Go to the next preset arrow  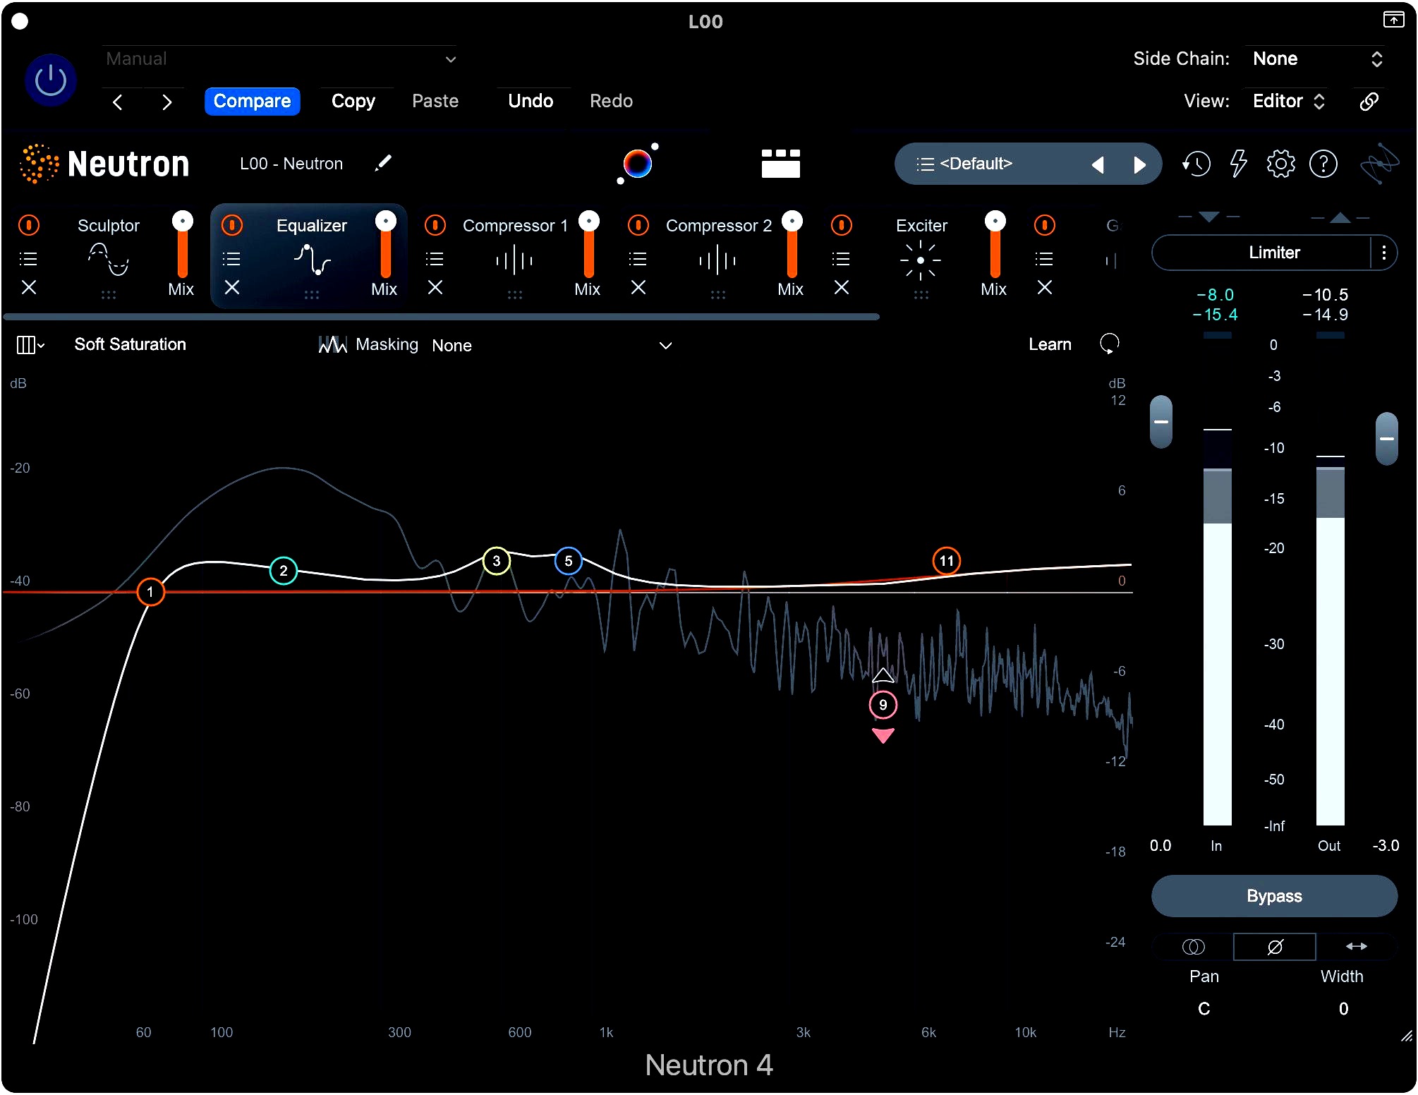point(166,102)
